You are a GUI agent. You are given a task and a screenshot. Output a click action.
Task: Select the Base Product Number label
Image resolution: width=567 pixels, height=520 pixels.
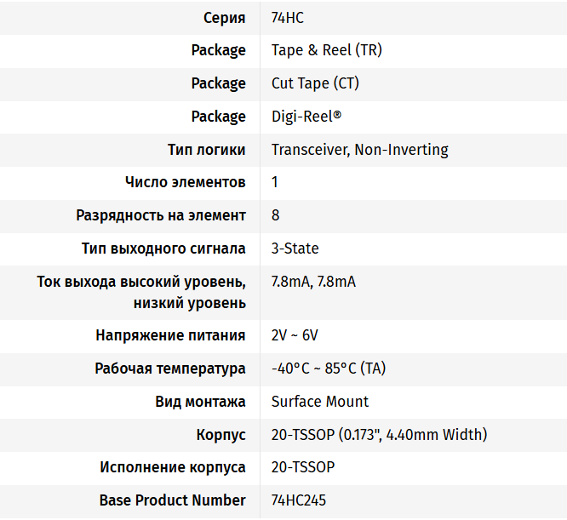coord(173,500)
